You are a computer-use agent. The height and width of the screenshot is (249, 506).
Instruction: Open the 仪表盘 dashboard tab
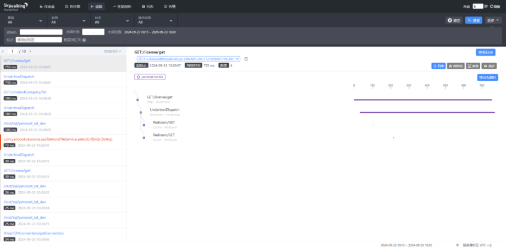(47, 7)
